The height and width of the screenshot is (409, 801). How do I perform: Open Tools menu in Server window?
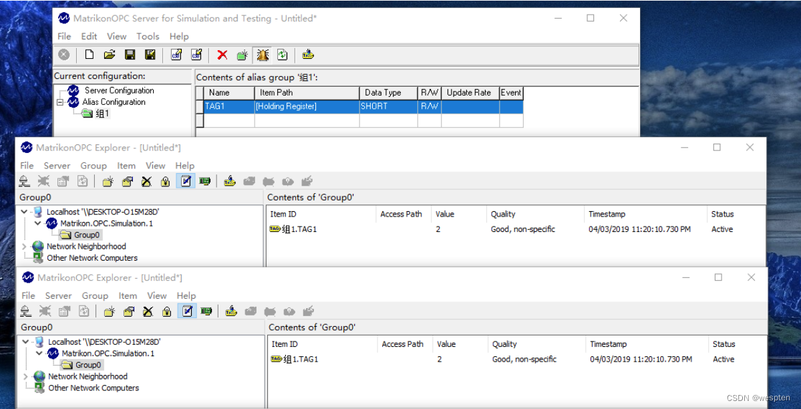(148, 36)
